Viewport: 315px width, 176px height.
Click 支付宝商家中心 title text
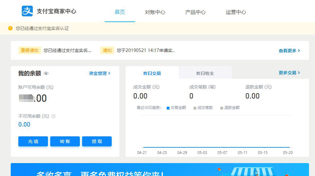[56, 11]
